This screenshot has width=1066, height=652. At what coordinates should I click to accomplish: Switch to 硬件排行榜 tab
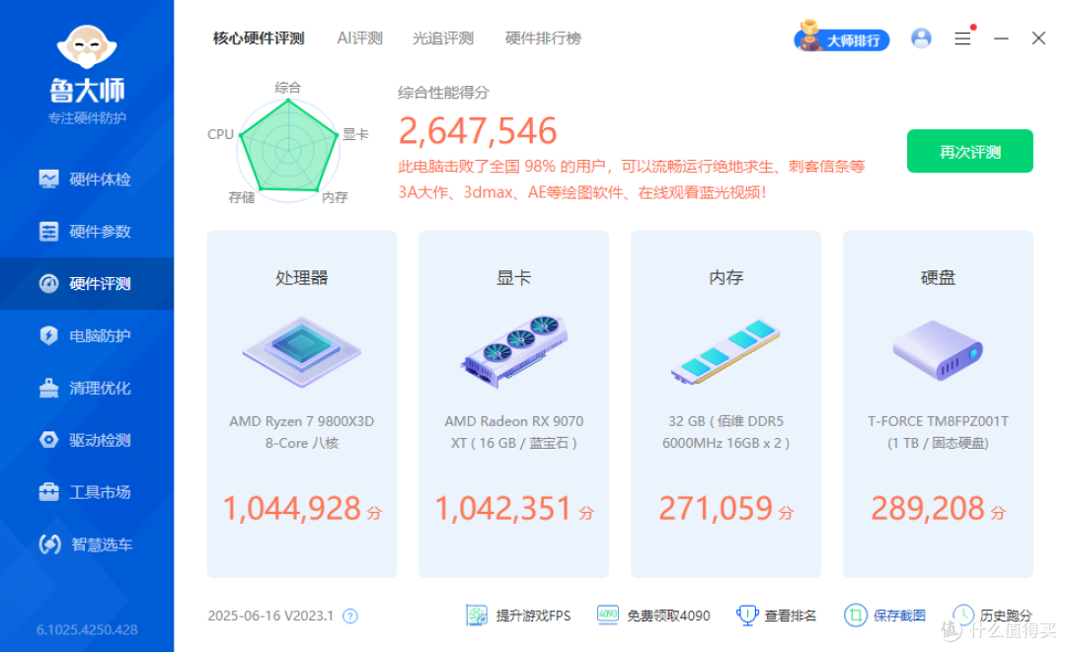(543, 38)
